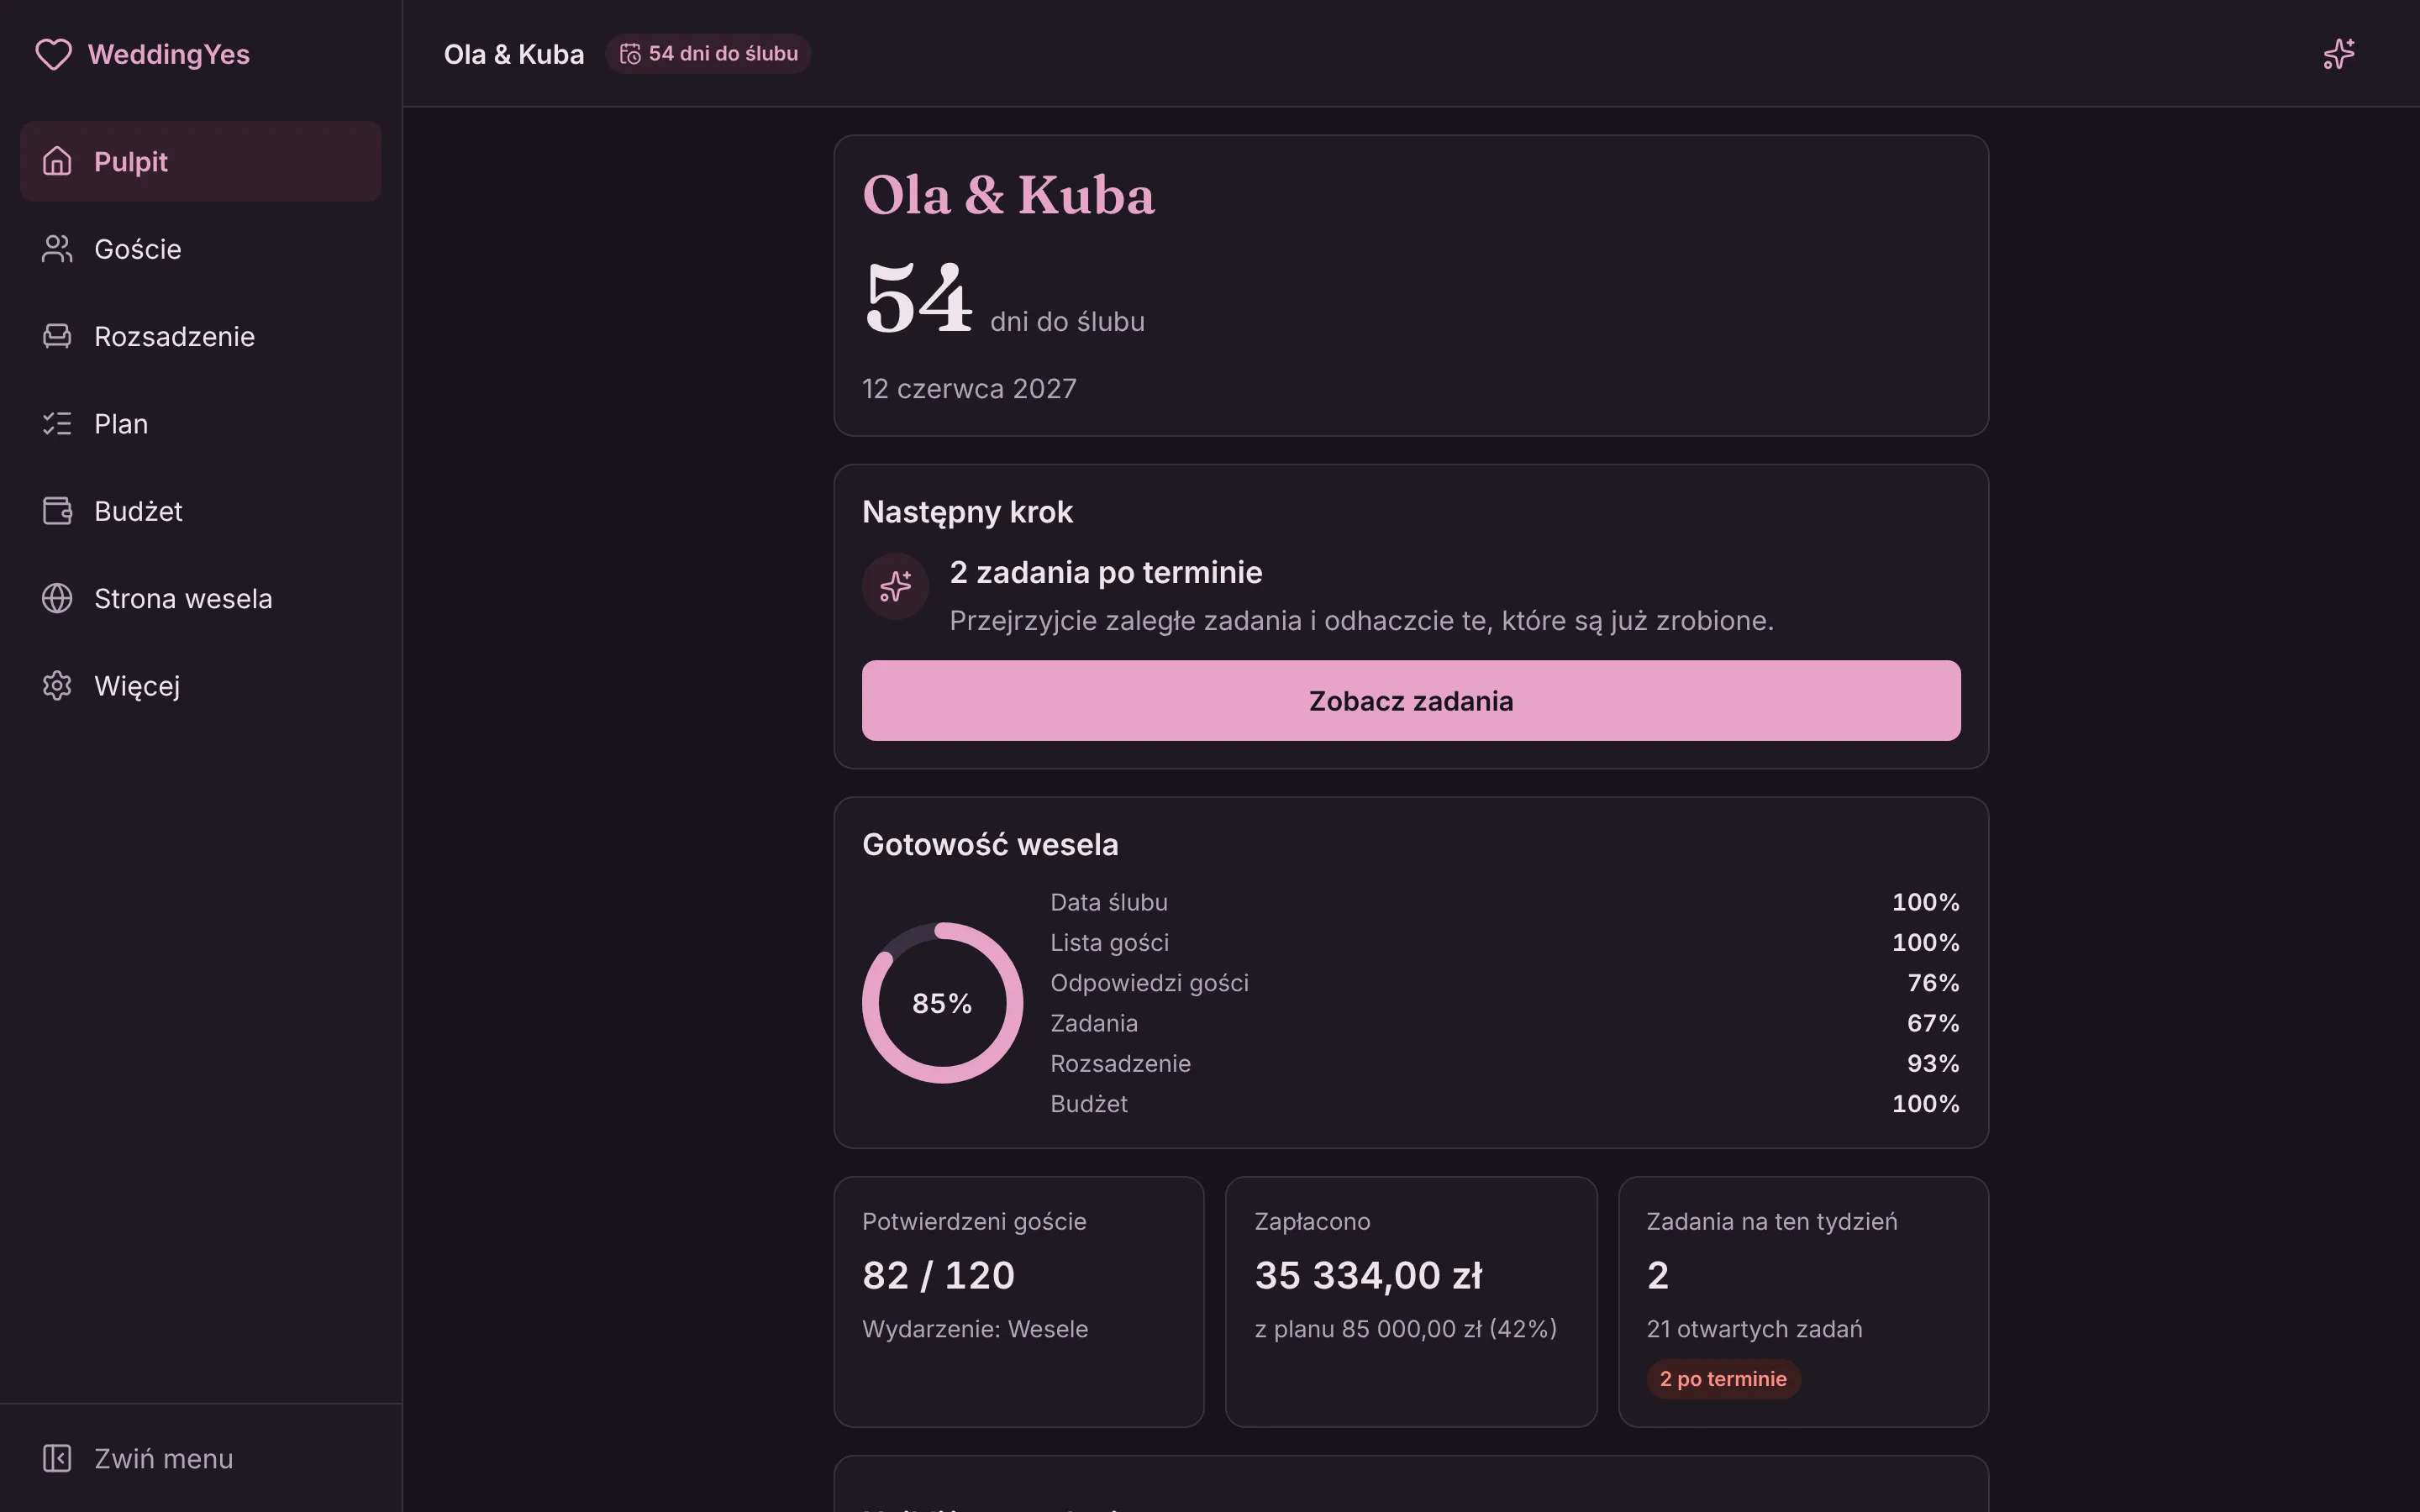This screenshot has width=2420, height=1512.
Task: Click the Więcej gear icon
Action: 57,686
